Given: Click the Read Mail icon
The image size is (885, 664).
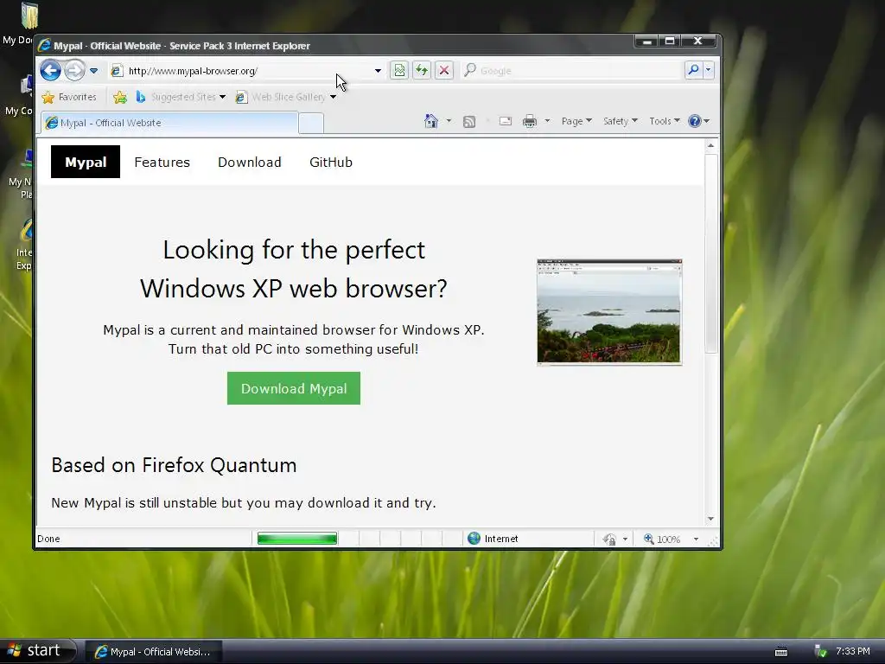Looking at the screenshot, I should point(505,121).
